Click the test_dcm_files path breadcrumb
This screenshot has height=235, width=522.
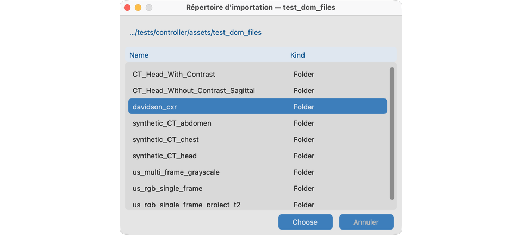coord(195,33)
